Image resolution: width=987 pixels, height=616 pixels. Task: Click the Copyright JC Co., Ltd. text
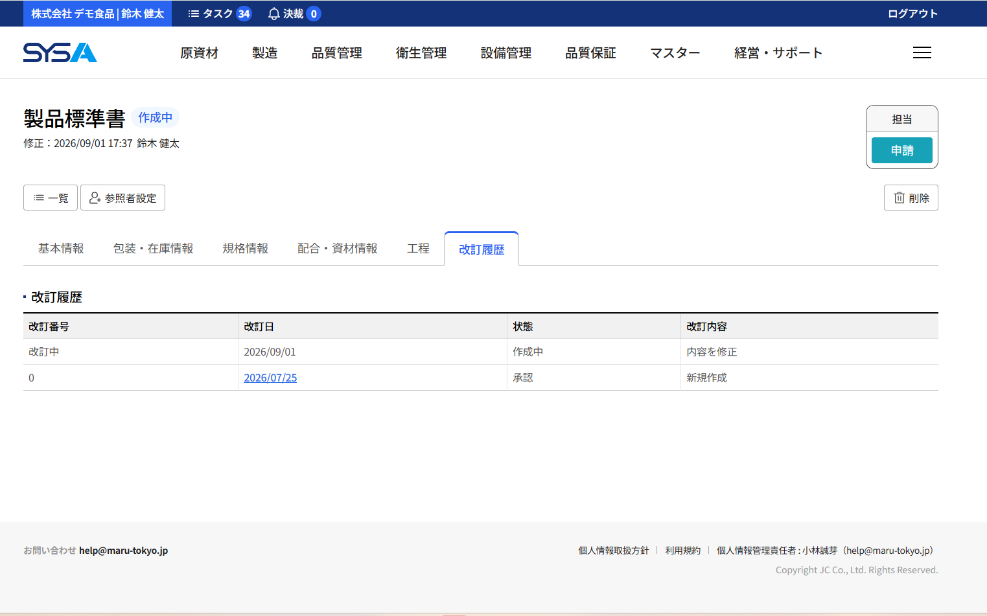tap(857, 570)
